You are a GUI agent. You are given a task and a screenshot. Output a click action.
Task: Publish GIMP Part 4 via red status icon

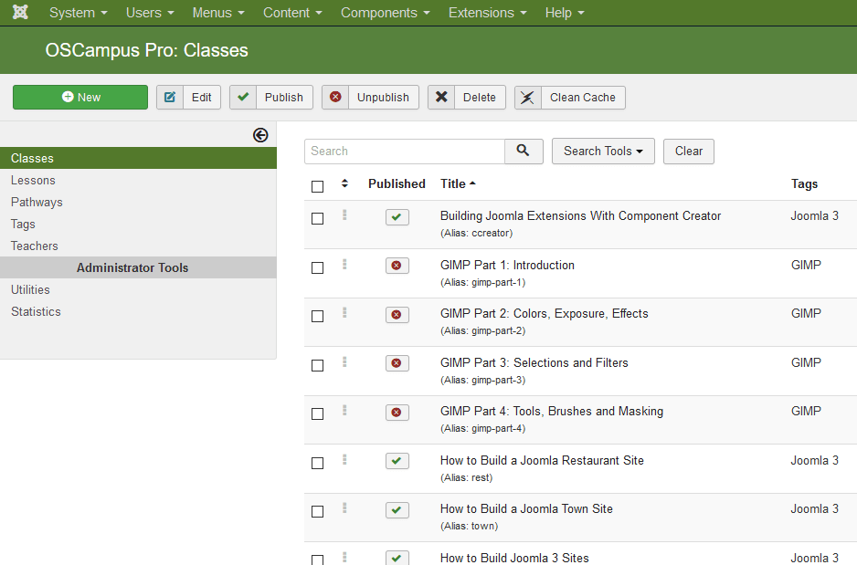tap(397, 413)
